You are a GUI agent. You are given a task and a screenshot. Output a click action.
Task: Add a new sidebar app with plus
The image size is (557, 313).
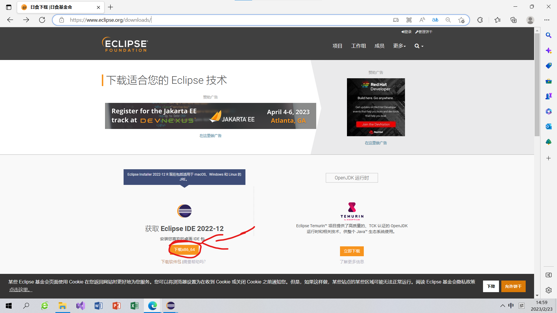tap(548, 158)
